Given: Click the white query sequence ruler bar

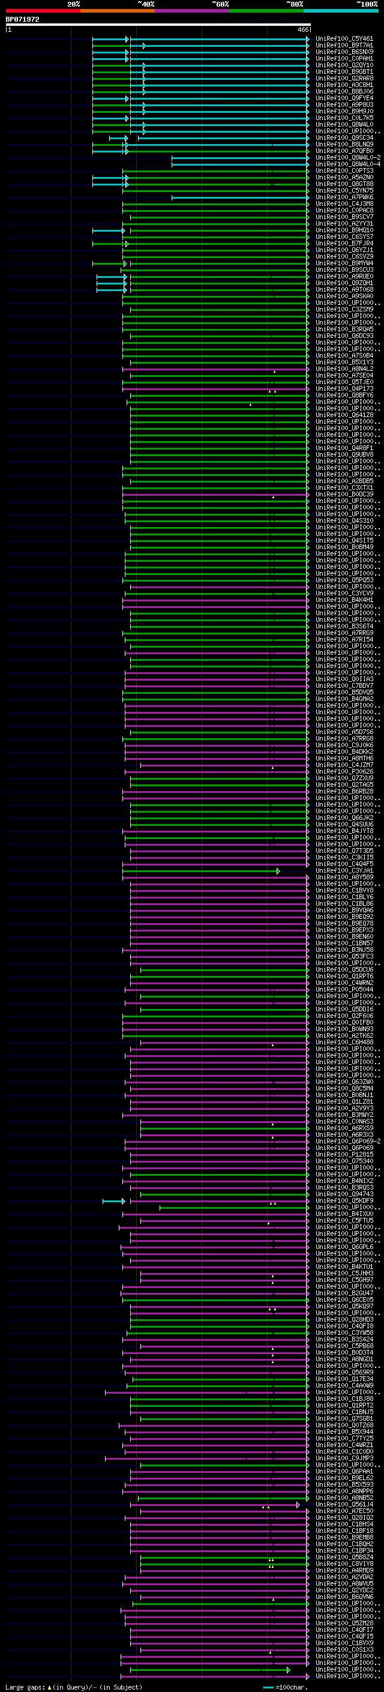Looking at the screenshot, I should 158,25.
